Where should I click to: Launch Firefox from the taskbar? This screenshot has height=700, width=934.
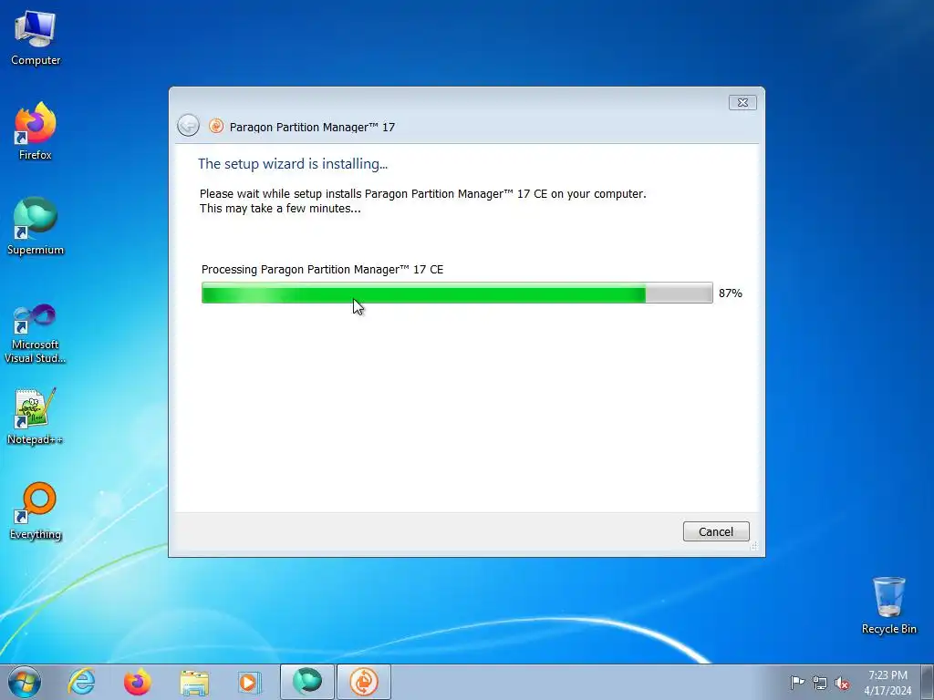[x=137, y=682]
